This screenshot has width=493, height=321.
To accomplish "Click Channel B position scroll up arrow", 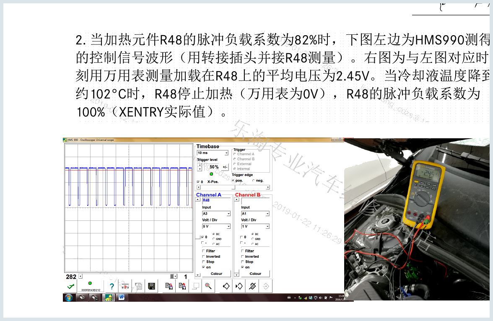I will (237, 199).
